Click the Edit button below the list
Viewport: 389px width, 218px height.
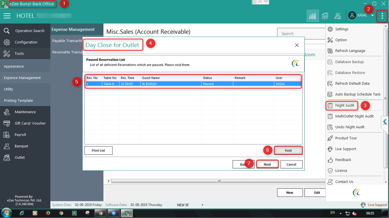point(315,192)
